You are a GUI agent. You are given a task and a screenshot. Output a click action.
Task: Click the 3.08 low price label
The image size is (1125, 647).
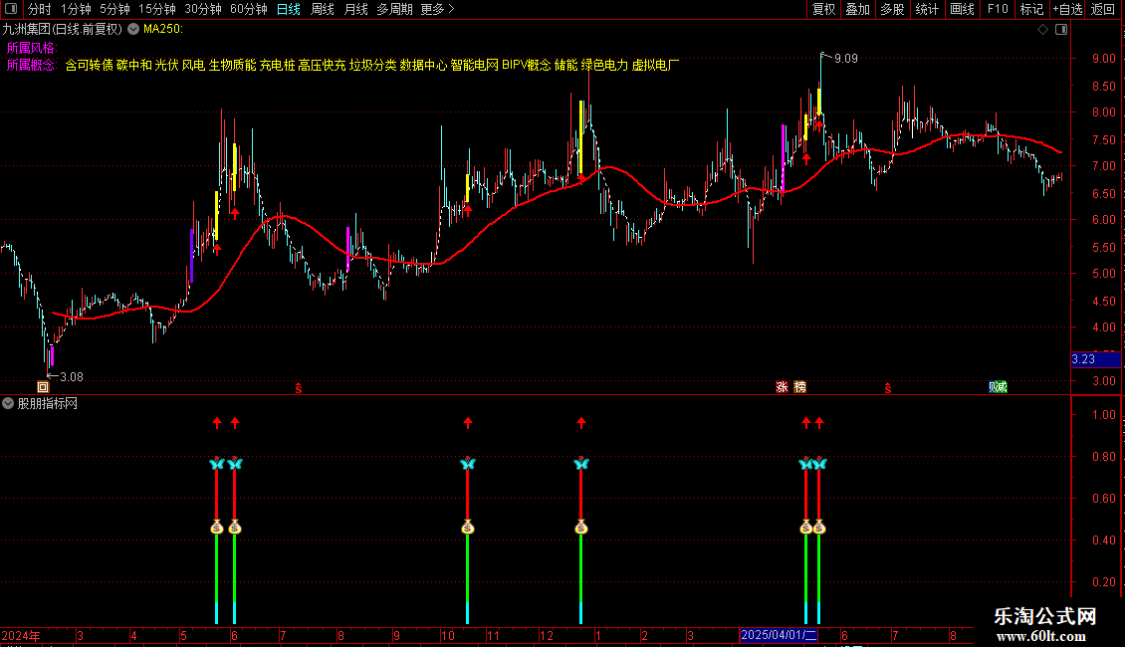click(72, 376)
